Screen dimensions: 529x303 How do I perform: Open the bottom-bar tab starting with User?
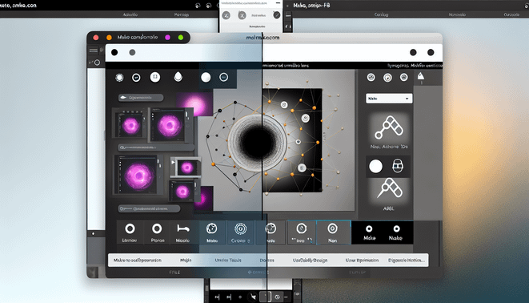(x=362, y=260)
